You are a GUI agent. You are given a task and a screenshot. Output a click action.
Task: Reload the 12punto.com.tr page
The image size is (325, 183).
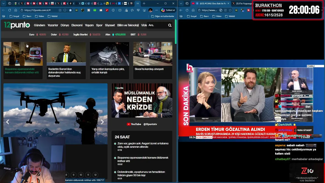10,10
